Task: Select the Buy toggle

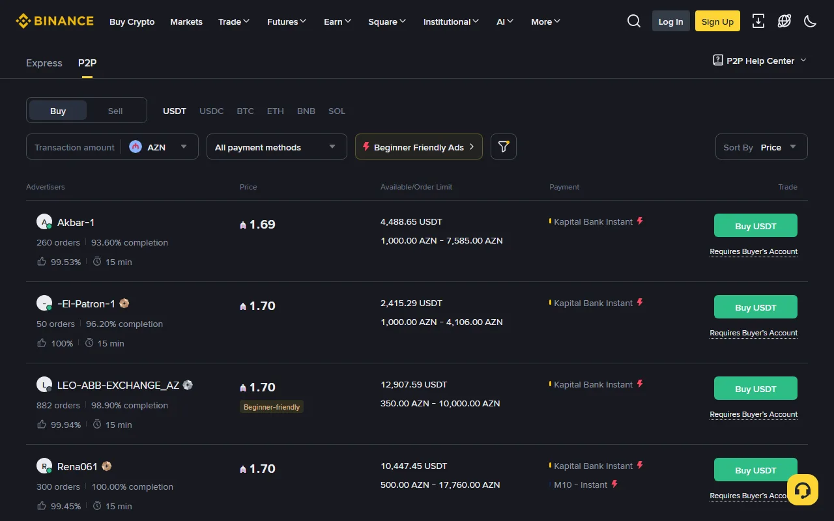Action: 58,111
